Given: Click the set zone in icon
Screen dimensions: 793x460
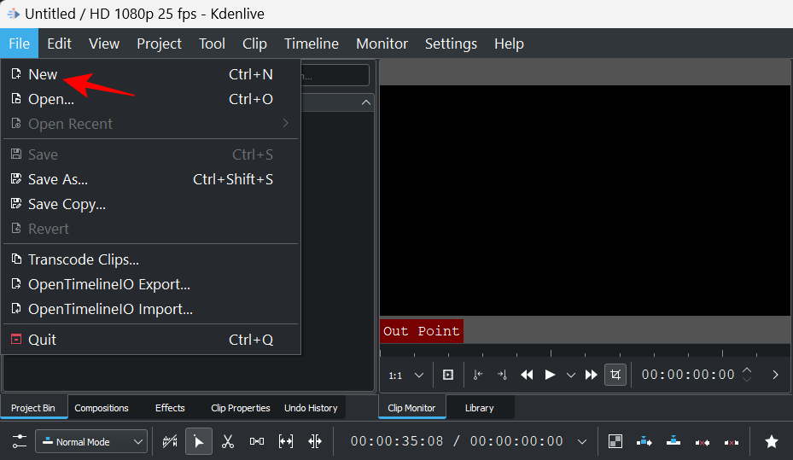Looking at the screenshot, I should coord(478,375).
